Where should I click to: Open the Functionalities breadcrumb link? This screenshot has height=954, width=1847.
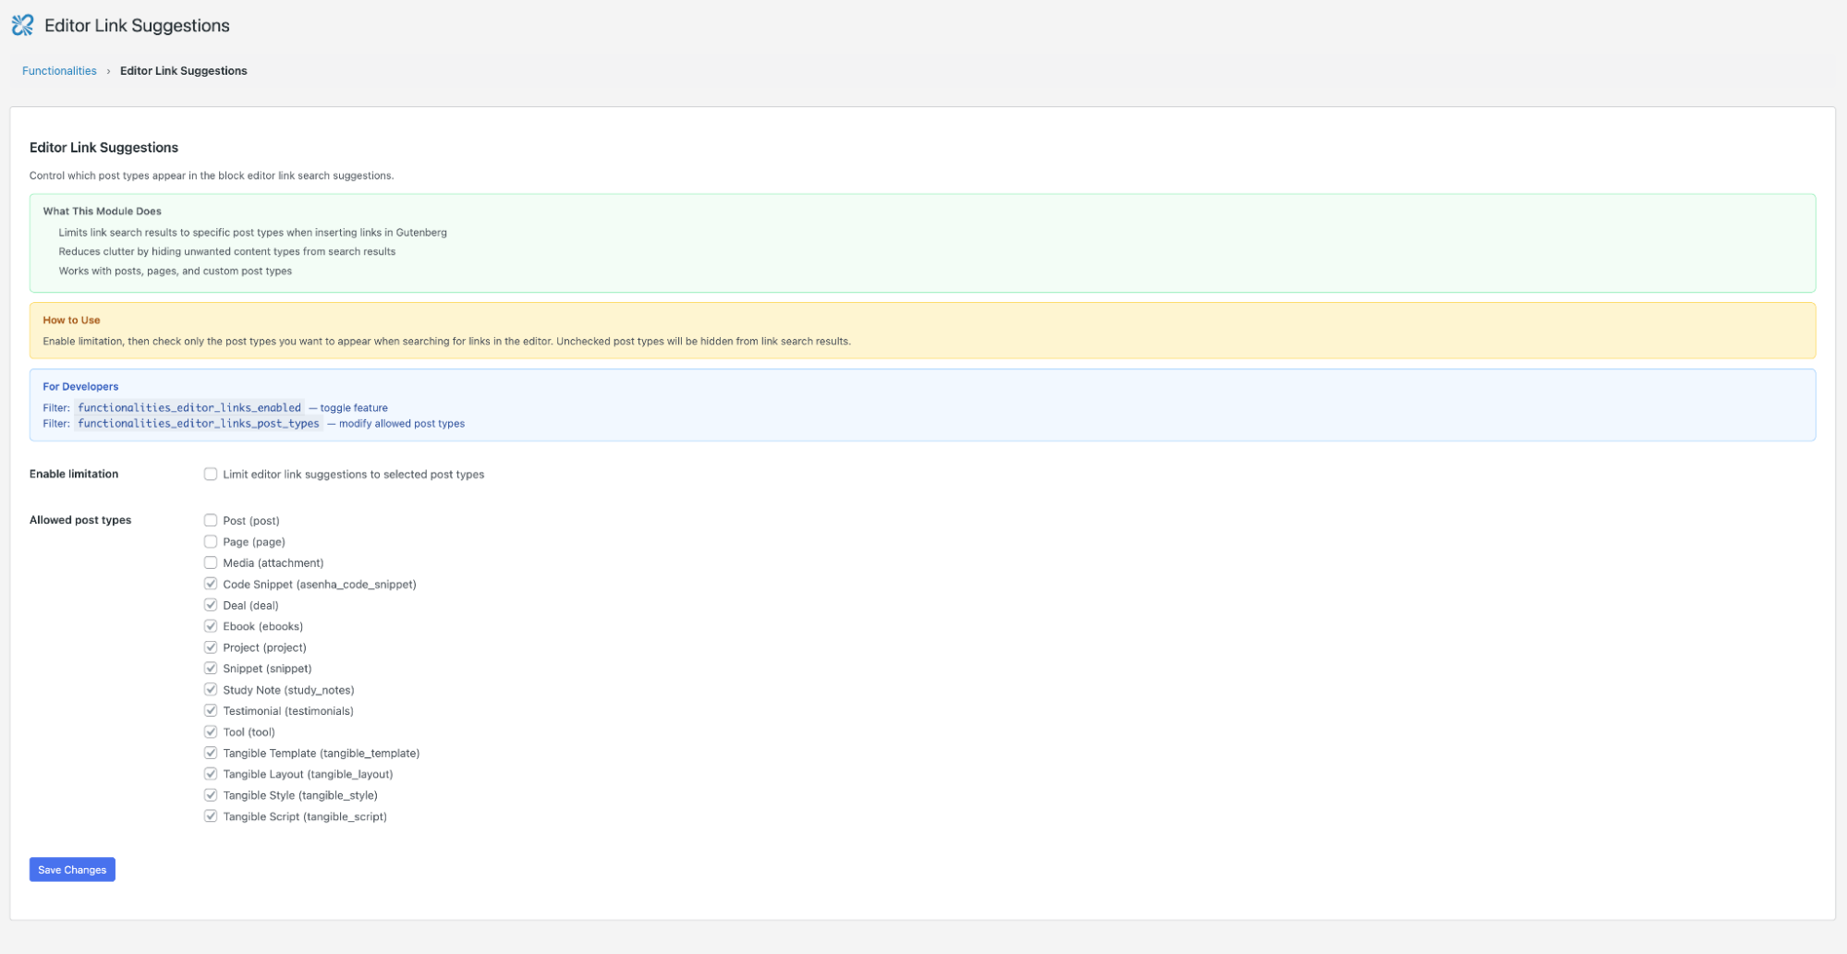(59, 71)
